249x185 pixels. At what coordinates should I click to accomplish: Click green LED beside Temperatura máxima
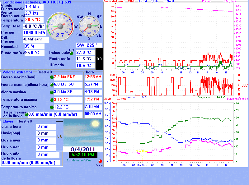(x=52, y=100)
